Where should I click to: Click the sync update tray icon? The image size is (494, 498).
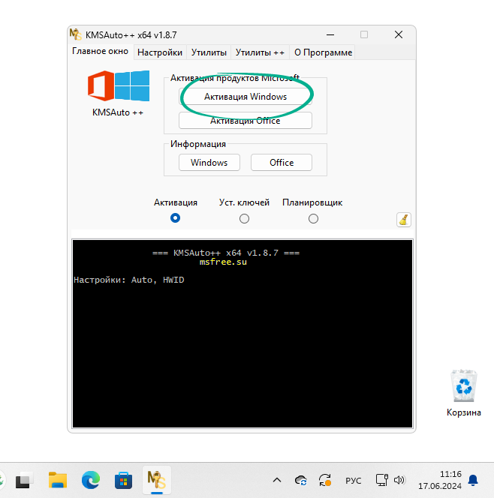(325, 480)
